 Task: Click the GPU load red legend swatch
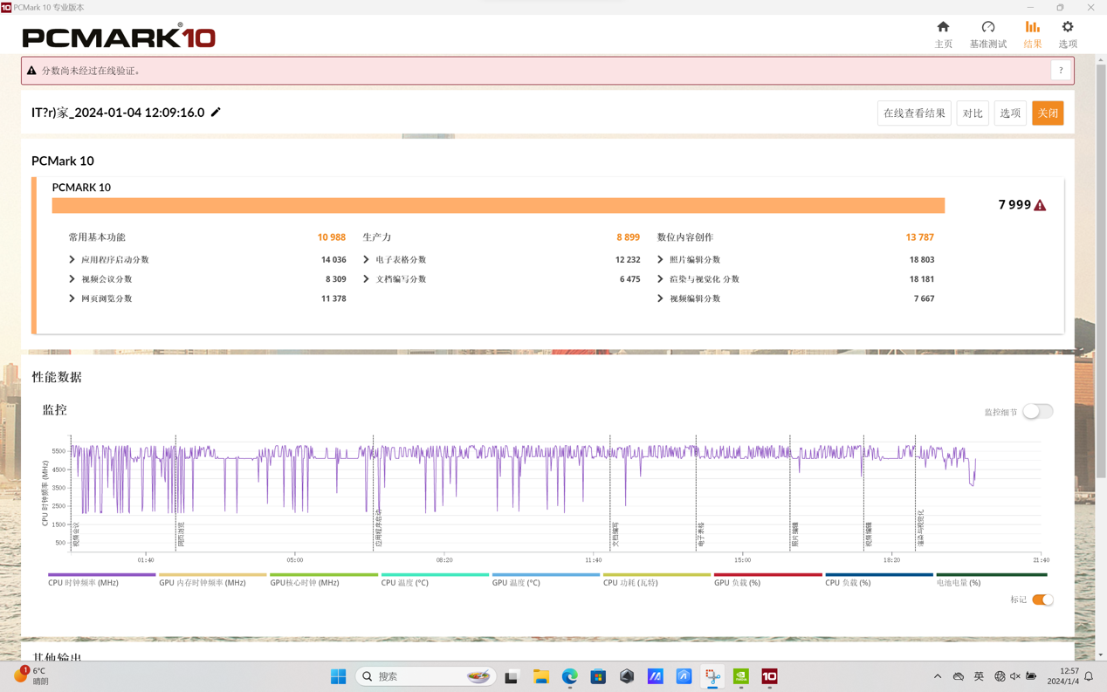pos(767,575)
